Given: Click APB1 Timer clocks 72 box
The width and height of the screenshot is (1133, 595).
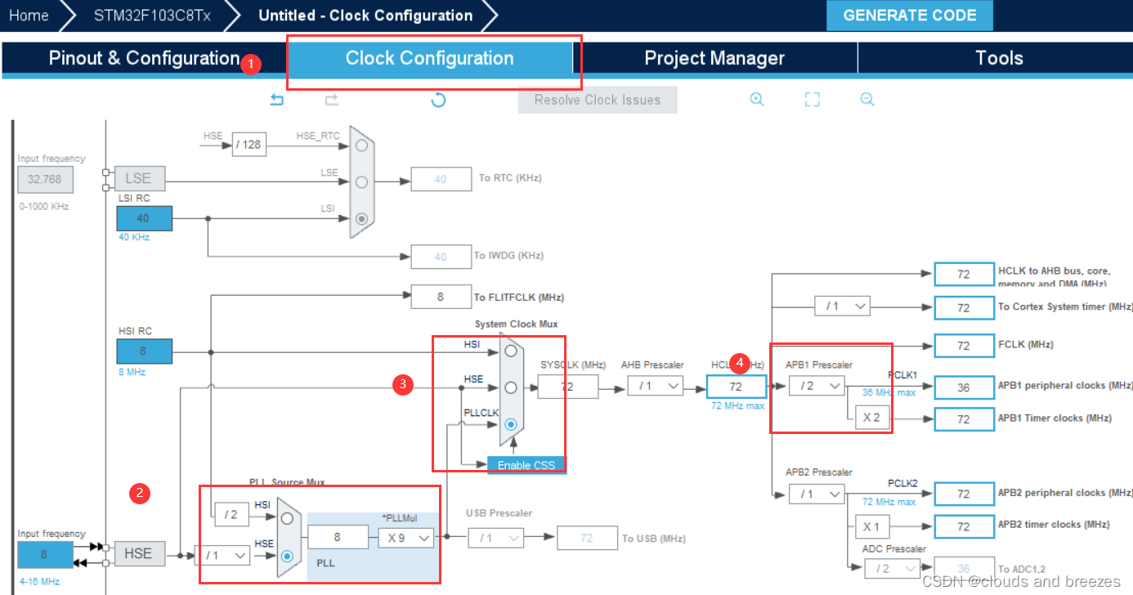Looking at the screenshot, I should point(964,419).
